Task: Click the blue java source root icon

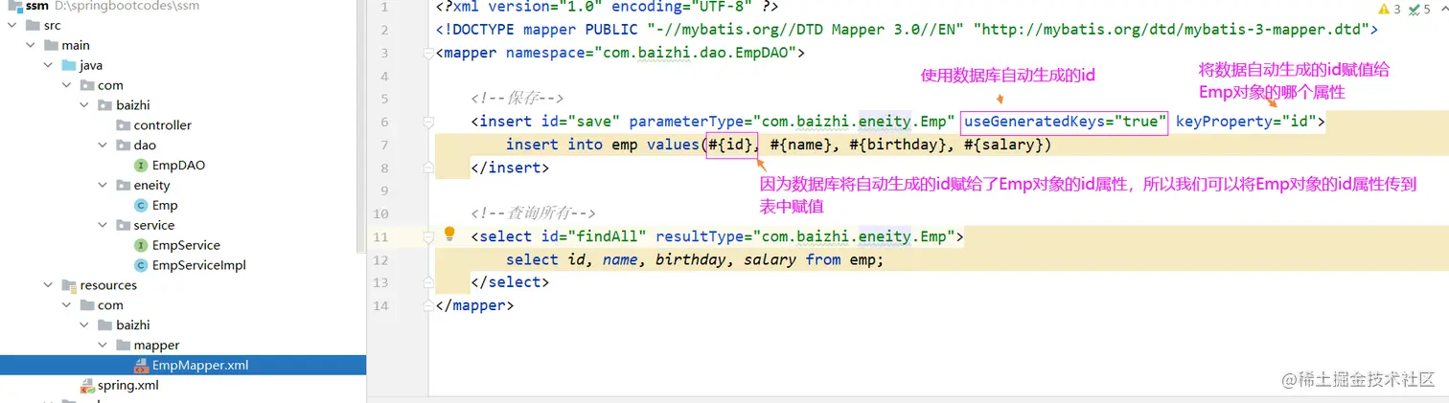Action: pyautogui.click(x=68, y=65)
